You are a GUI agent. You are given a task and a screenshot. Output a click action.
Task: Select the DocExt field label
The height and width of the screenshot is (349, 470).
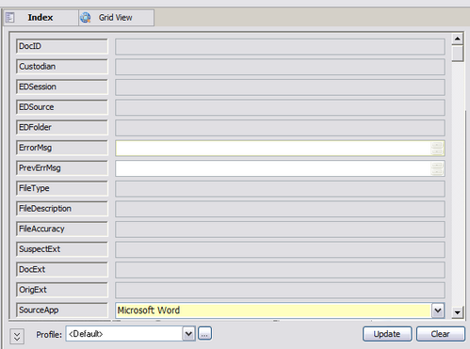coord(62,270)
